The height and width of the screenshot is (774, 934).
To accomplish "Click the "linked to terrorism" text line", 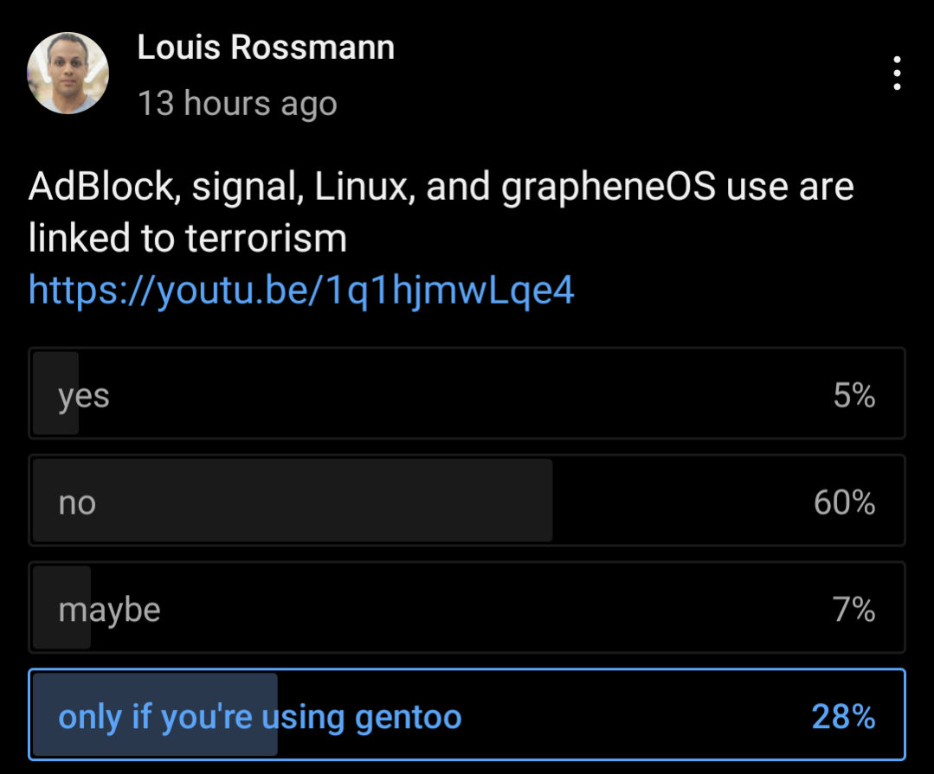I will (x=188, y=238).
